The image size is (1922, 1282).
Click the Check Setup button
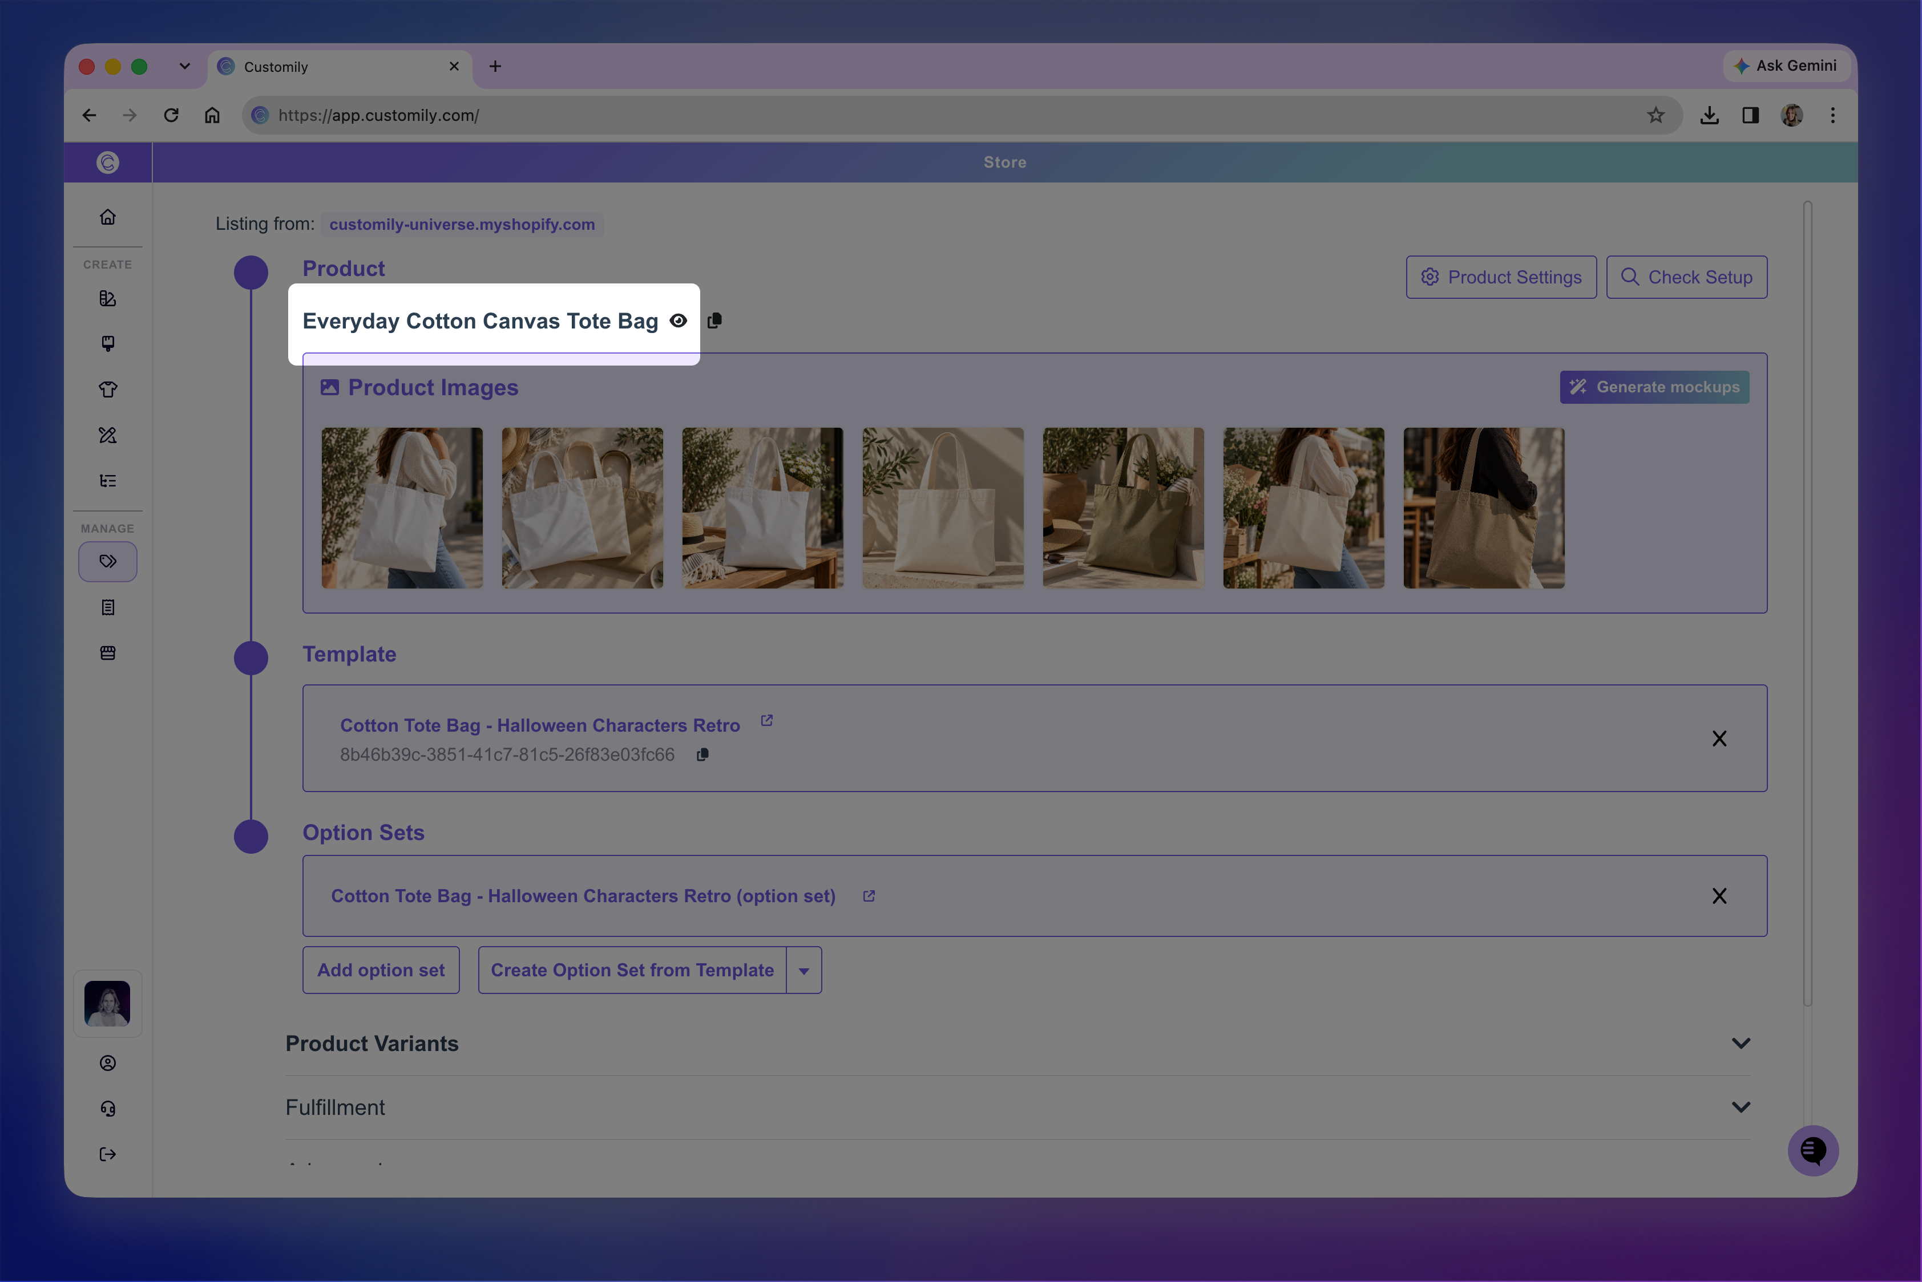[x=1686, y=277]
